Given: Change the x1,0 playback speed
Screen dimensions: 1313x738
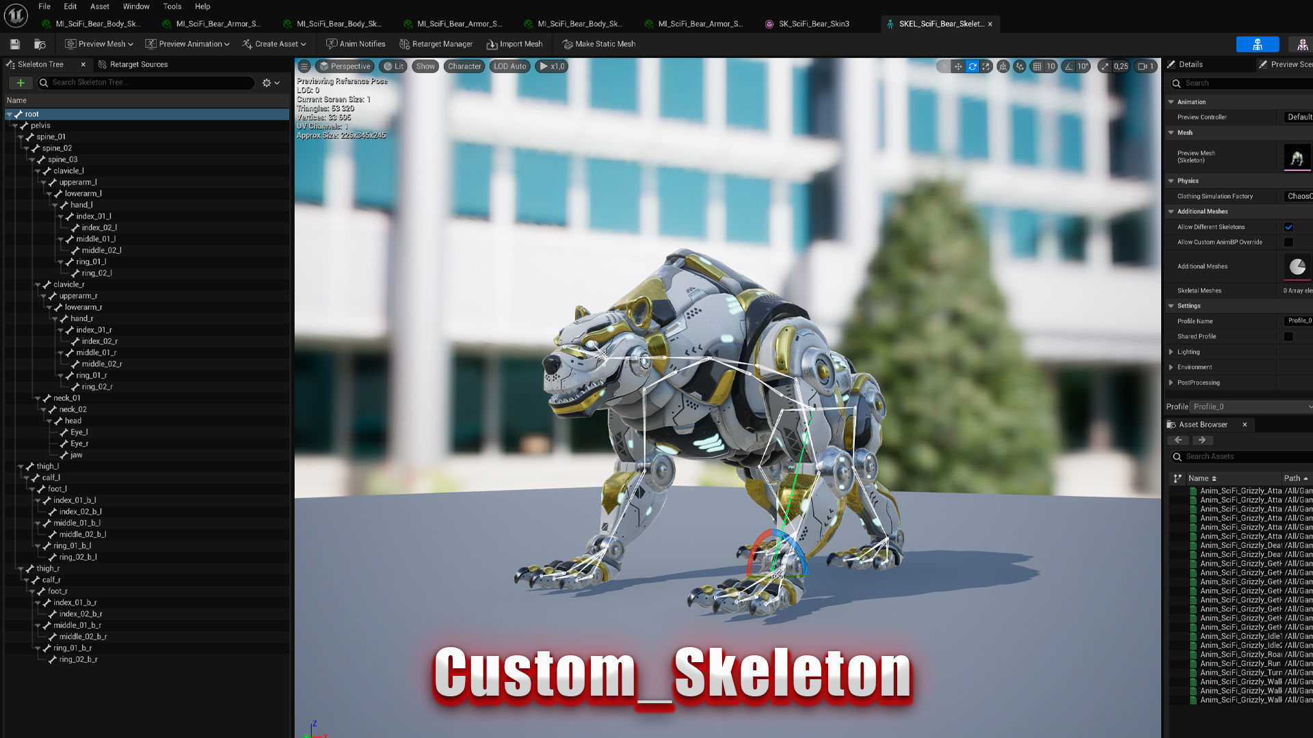Looking at the screenshot, I should click(x=551, y=66).
